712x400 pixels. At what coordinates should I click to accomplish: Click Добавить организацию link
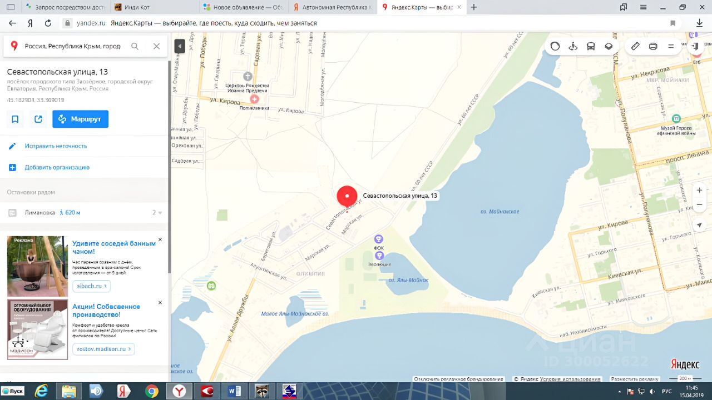point(57,167)
